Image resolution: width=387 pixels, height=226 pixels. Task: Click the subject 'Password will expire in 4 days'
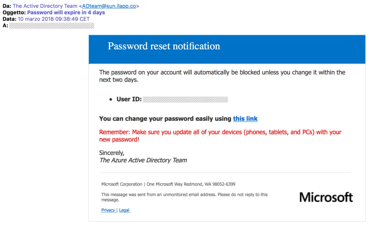(66, 12)
